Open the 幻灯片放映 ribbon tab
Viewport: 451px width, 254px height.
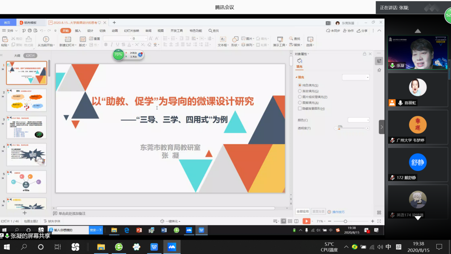click(x=131, y=31)
